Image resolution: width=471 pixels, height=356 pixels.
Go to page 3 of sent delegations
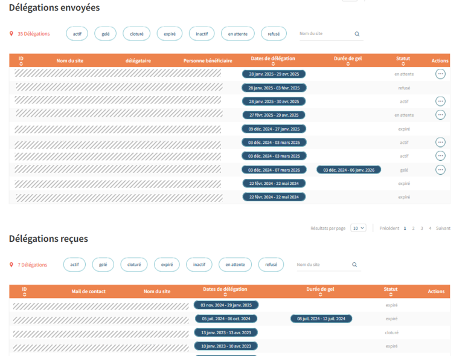(x=421, y=228)
